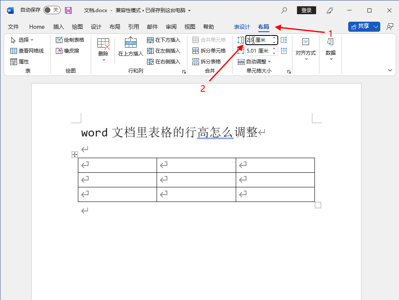
Task: Select the 绘制表格 draw table tool
Action: click(70, 40)
